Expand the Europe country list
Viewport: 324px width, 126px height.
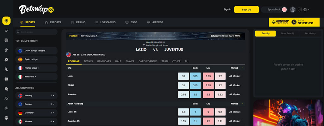tap(36, 104)
